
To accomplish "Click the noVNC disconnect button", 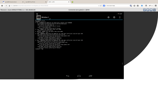I will 154,10.
